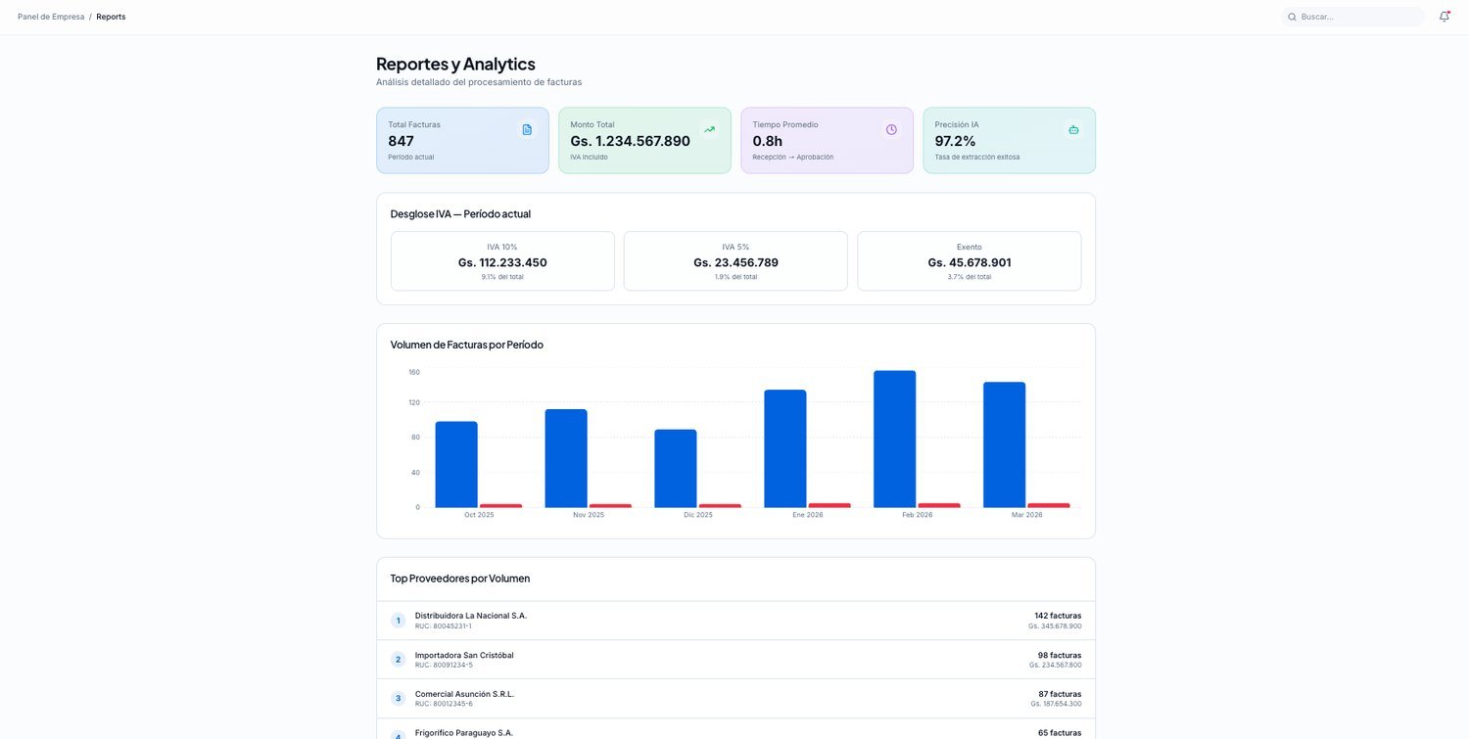Select the IVA 10% breakdown card
1469x739 pixels.
[x=502, y=261]
